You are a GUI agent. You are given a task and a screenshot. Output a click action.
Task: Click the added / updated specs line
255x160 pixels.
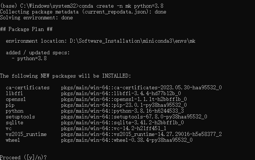click(38, 52)
